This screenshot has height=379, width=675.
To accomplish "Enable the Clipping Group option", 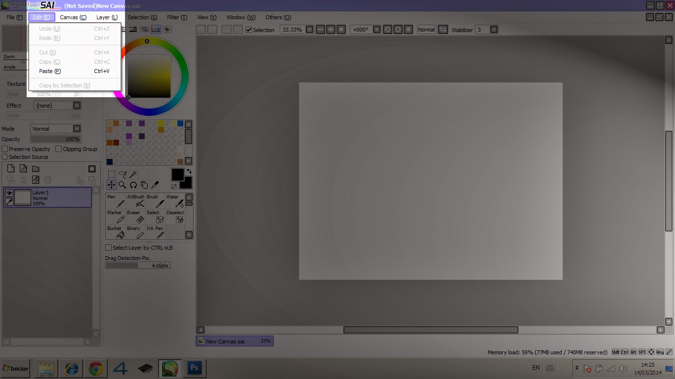I will 59,149.
